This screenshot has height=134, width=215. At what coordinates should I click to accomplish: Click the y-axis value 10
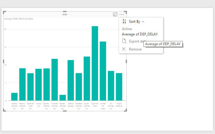point(5,65)
